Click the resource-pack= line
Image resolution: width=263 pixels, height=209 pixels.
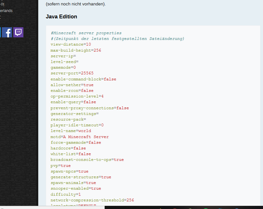pos(68,119)
